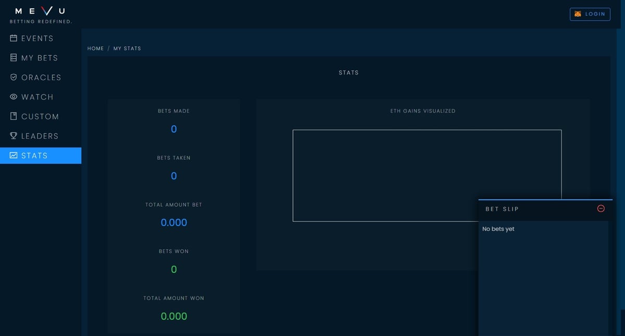
Task: Click the Total Amount Won value
Action: (173, 316)
